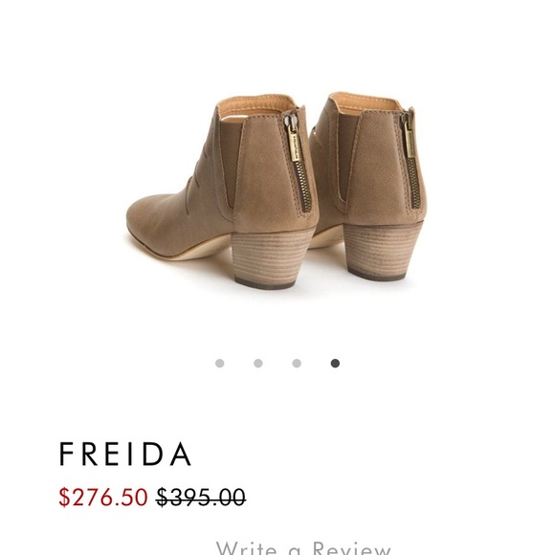Click the crossed-out $395.00 original price
The image size is (555, 555).
pyautogui.click(x=201, y=497)
